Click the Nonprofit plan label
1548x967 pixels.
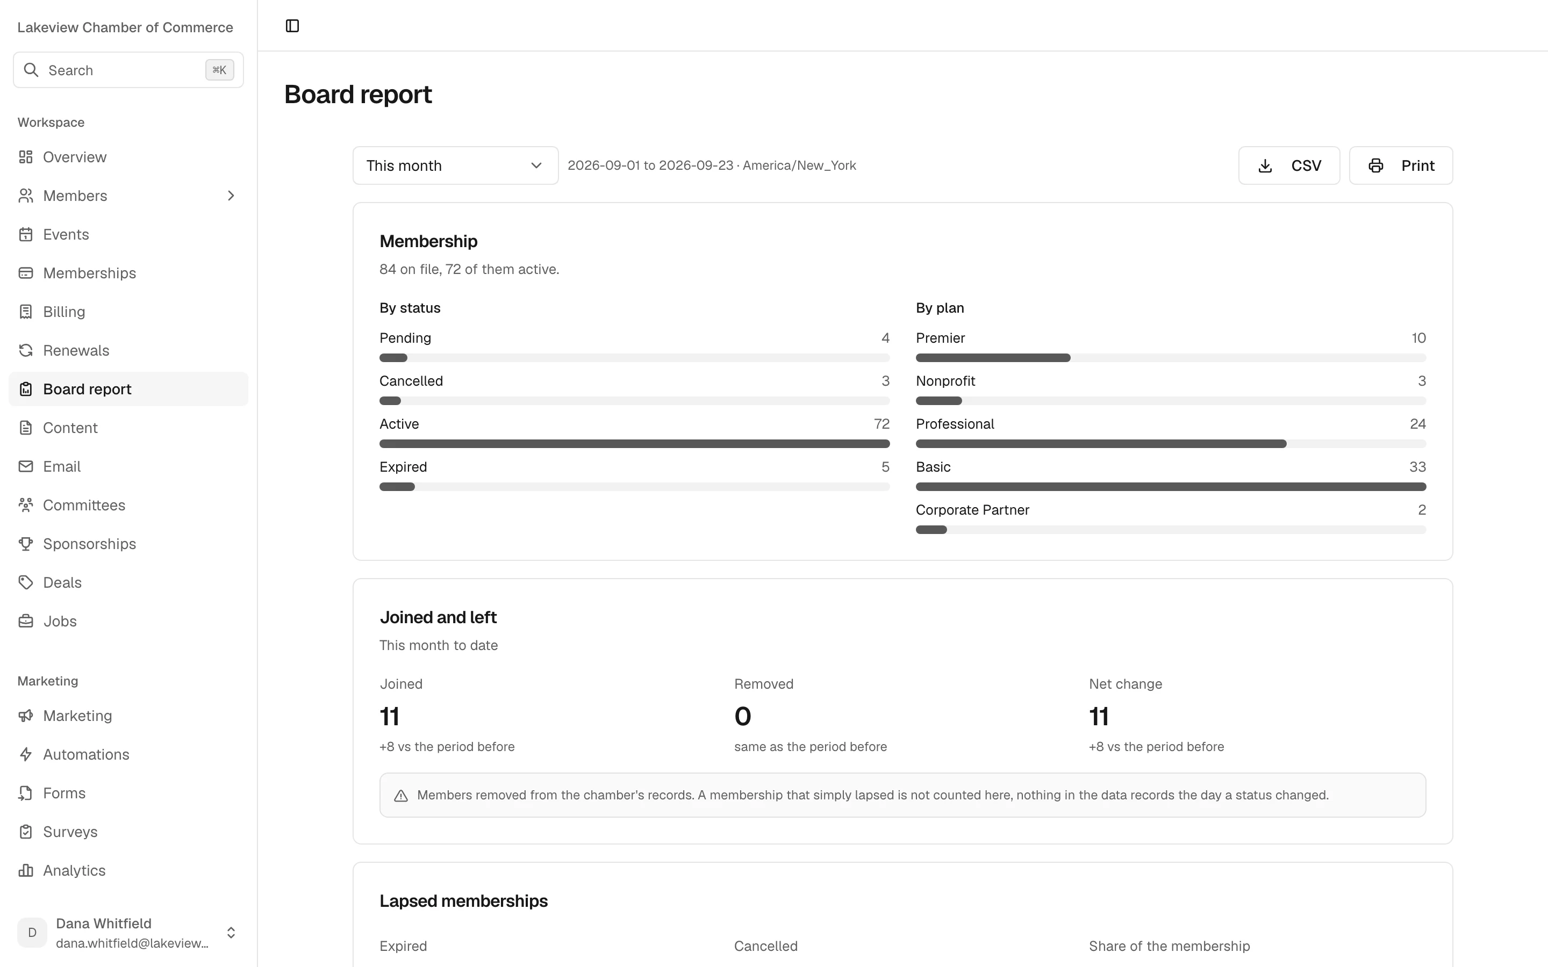945,381
